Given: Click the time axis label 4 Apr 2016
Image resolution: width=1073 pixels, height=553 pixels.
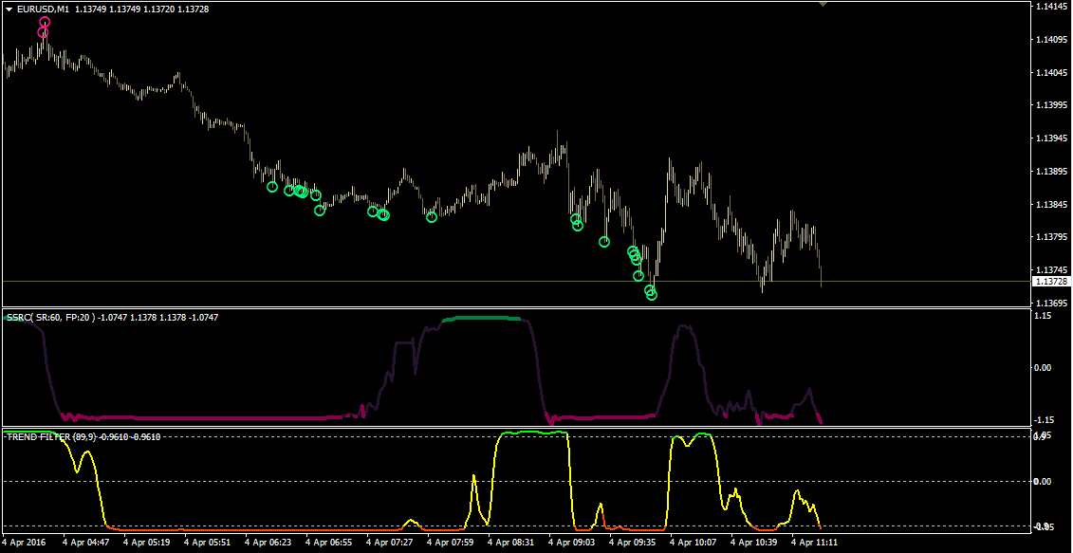Looking at the screenshot, I should click(x=26, y=542).
